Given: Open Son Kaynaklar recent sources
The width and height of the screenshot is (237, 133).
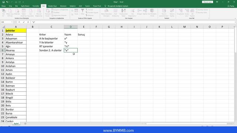Looking at the screenshot, I should pos(30,13).
